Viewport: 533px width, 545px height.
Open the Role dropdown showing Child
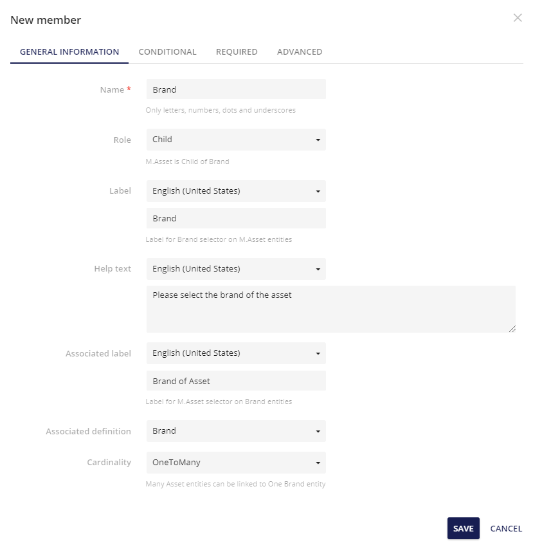[x=235, y=140]
